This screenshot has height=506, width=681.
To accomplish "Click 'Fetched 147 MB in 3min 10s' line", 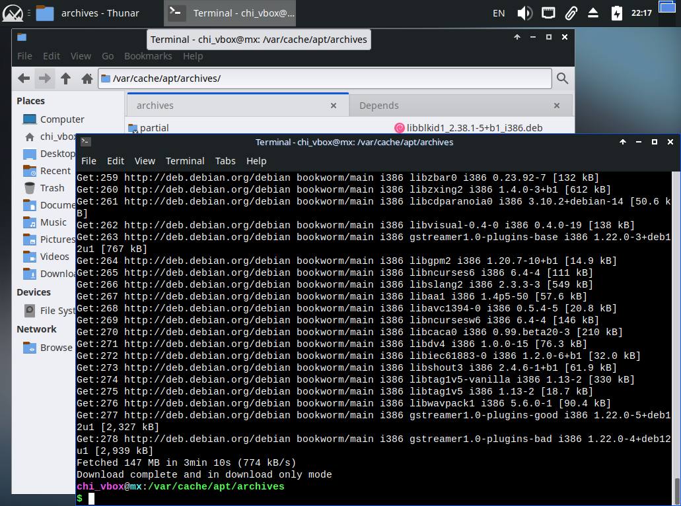I will click(x=186, y=463).
